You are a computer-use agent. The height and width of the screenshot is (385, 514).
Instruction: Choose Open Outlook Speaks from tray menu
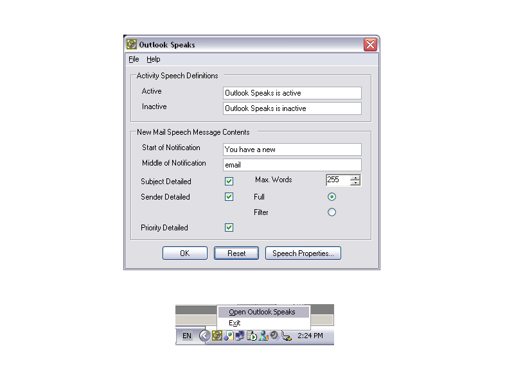coord(263,312)
